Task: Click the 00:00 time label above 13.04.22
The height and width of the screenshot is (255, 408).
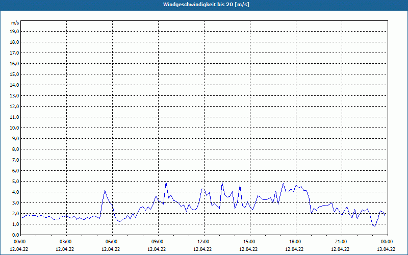Action: point(388,242)
